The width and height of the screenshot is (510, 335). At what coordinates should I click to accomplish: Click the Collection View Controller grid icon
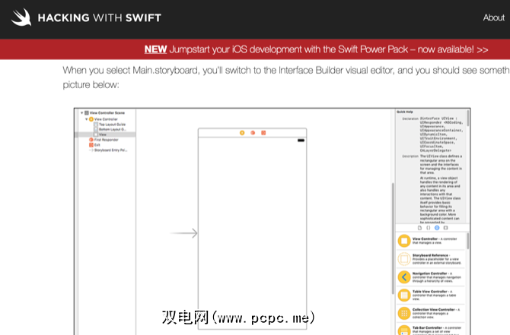pos(404,313)
